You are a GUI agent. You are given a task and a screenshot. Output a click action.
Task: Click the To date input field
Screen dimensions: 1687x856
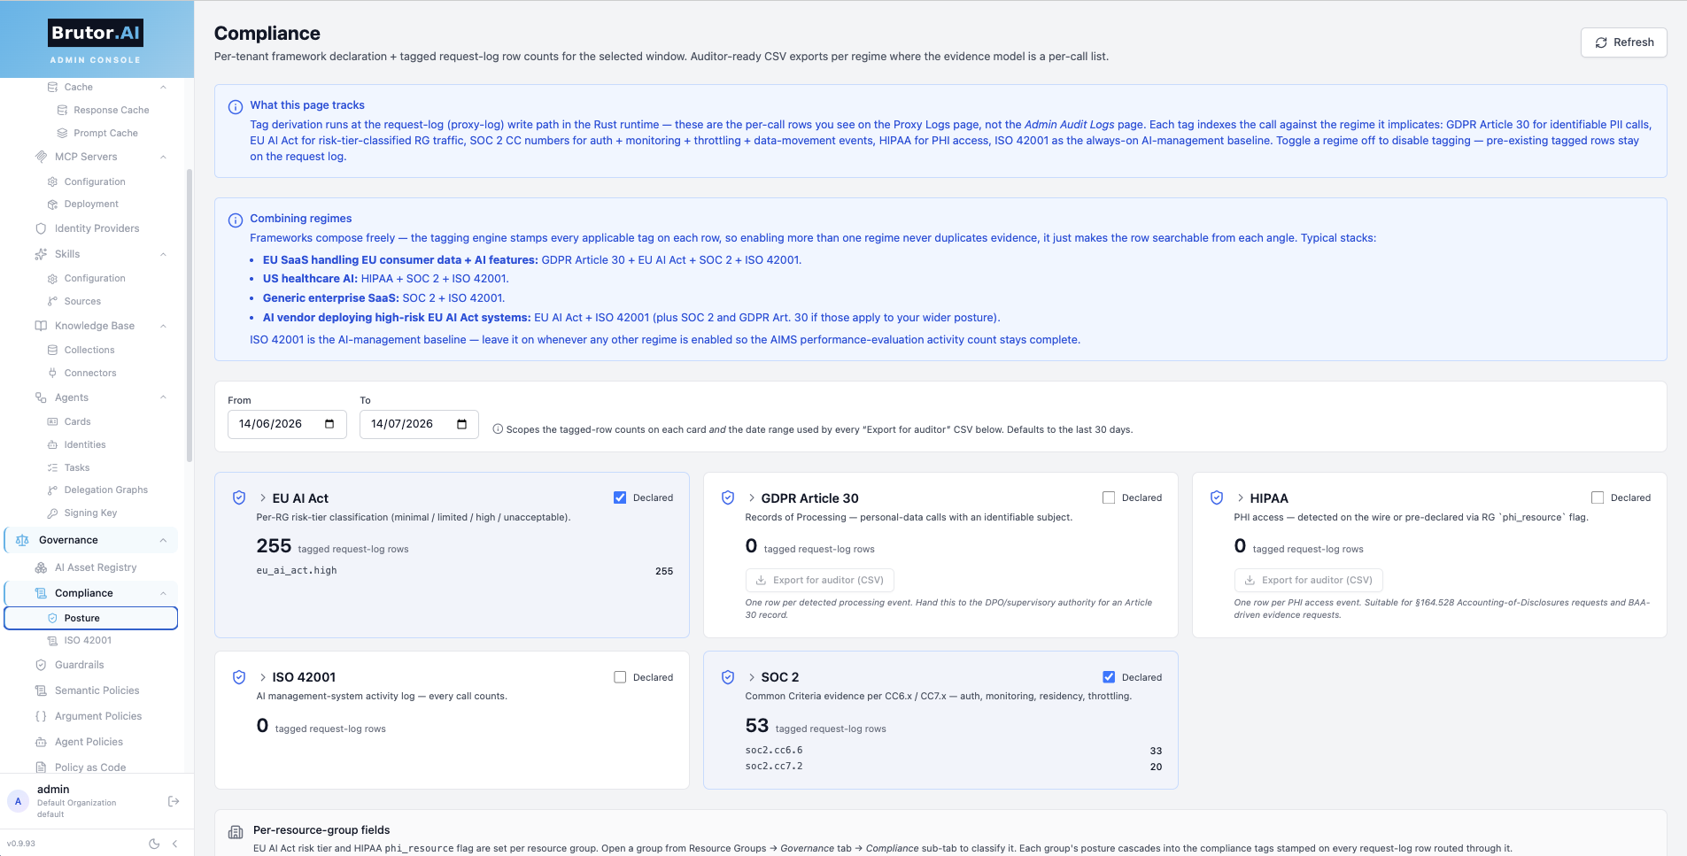click(419, 424)
